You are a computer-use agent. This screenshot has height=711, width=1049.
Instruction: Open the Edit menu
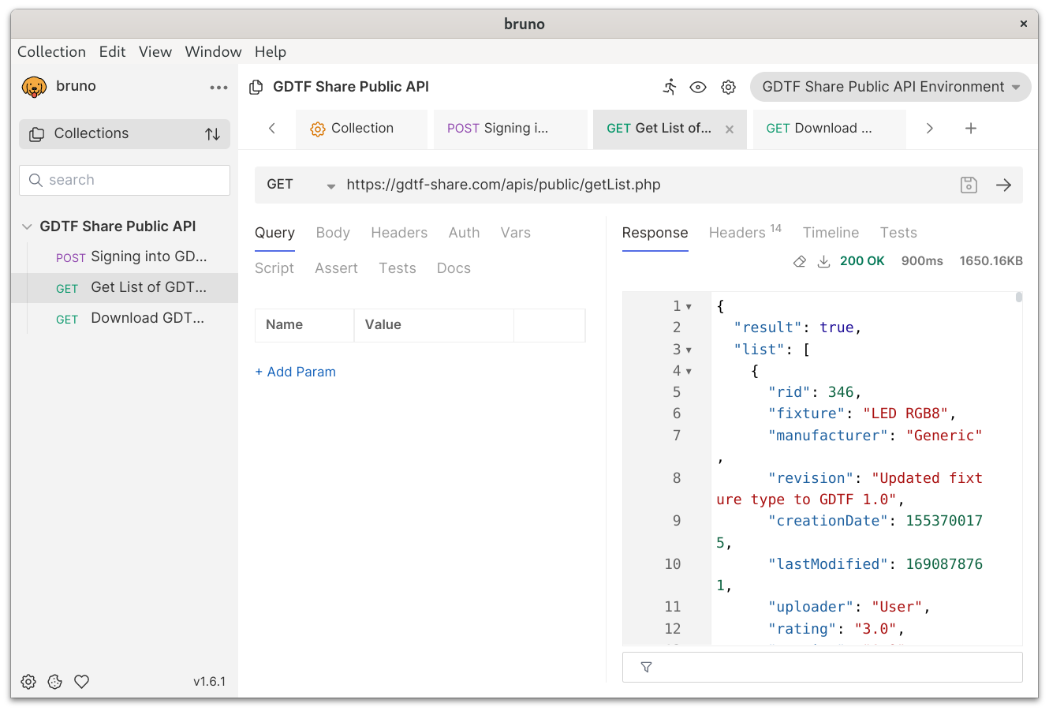pyautogui.click(x=112, y=51)
